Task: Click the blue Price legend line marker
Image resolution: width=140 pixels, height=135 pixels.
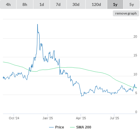Action: (x=51, y=127)
